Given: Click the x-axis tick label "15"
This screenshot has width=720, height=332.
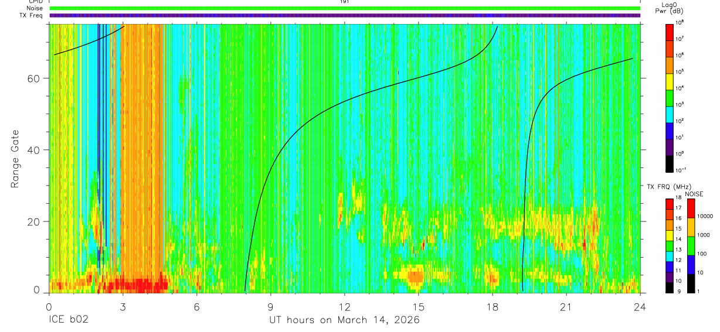Looking at the screenshot, I should point(419,307).
